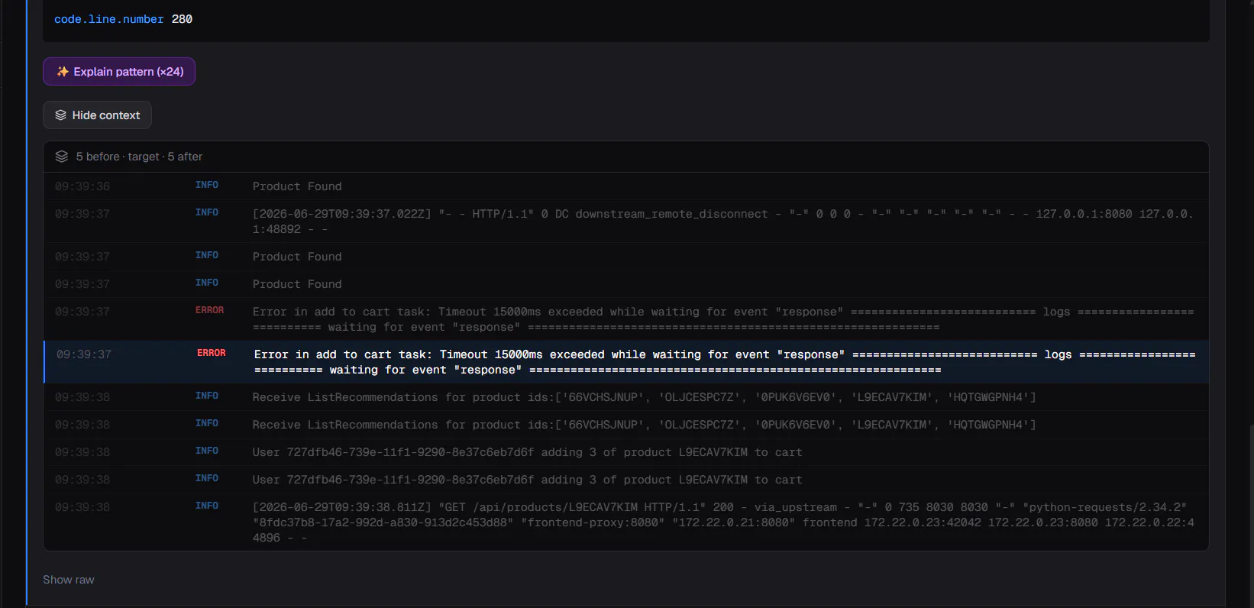The image size is (1254, 608).
Task: Select the code.line.number attribute key
Action: click(109, 19)
